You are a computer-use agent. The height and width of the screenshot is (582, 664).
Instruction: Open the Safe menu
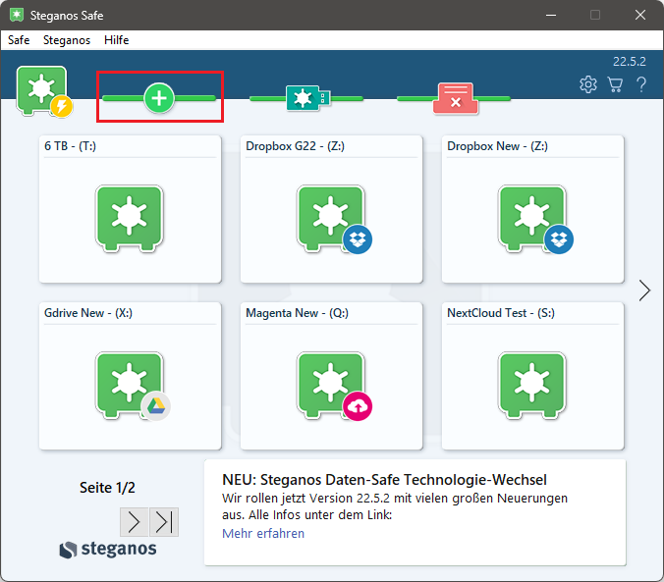(x=19, y=40)
